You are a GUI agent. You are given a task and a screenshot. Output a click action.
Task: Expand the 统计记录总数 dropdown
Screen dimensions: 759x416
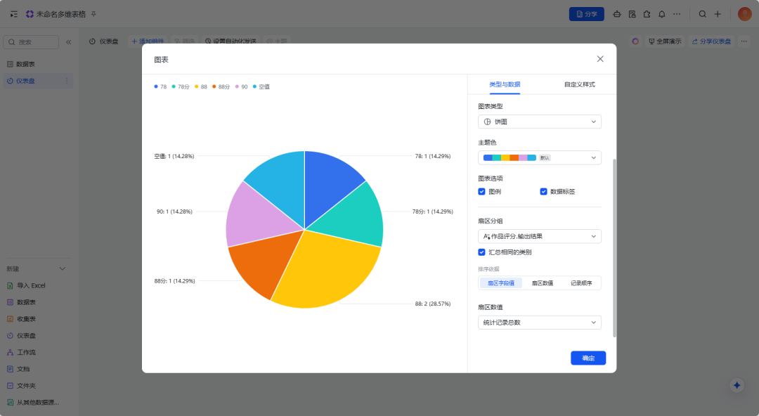[539, 323]
